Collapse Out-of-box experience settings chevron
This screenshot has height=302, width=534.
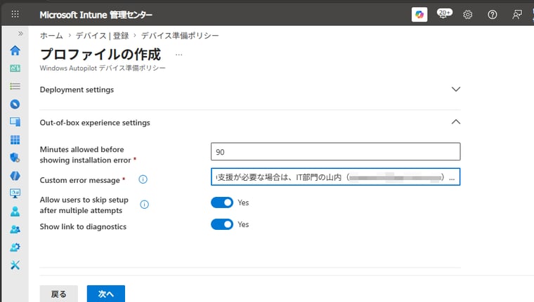pos(456,122)
